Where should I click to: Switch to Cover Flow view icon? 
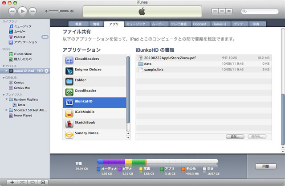229,11
